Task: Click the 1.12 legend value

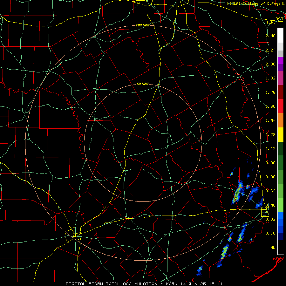Action: [270, 149]
